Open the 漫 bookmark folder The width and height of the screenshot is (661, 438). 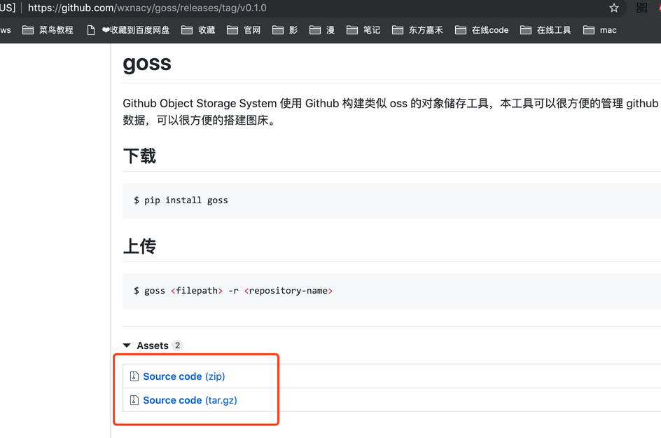tap(322, 30)
